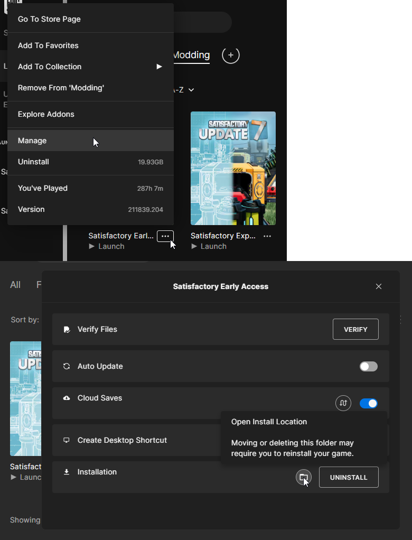Click the Version 211839.204 row
Image resolution: width=412 pixels, height=540 pixels.
click(90, 209)
